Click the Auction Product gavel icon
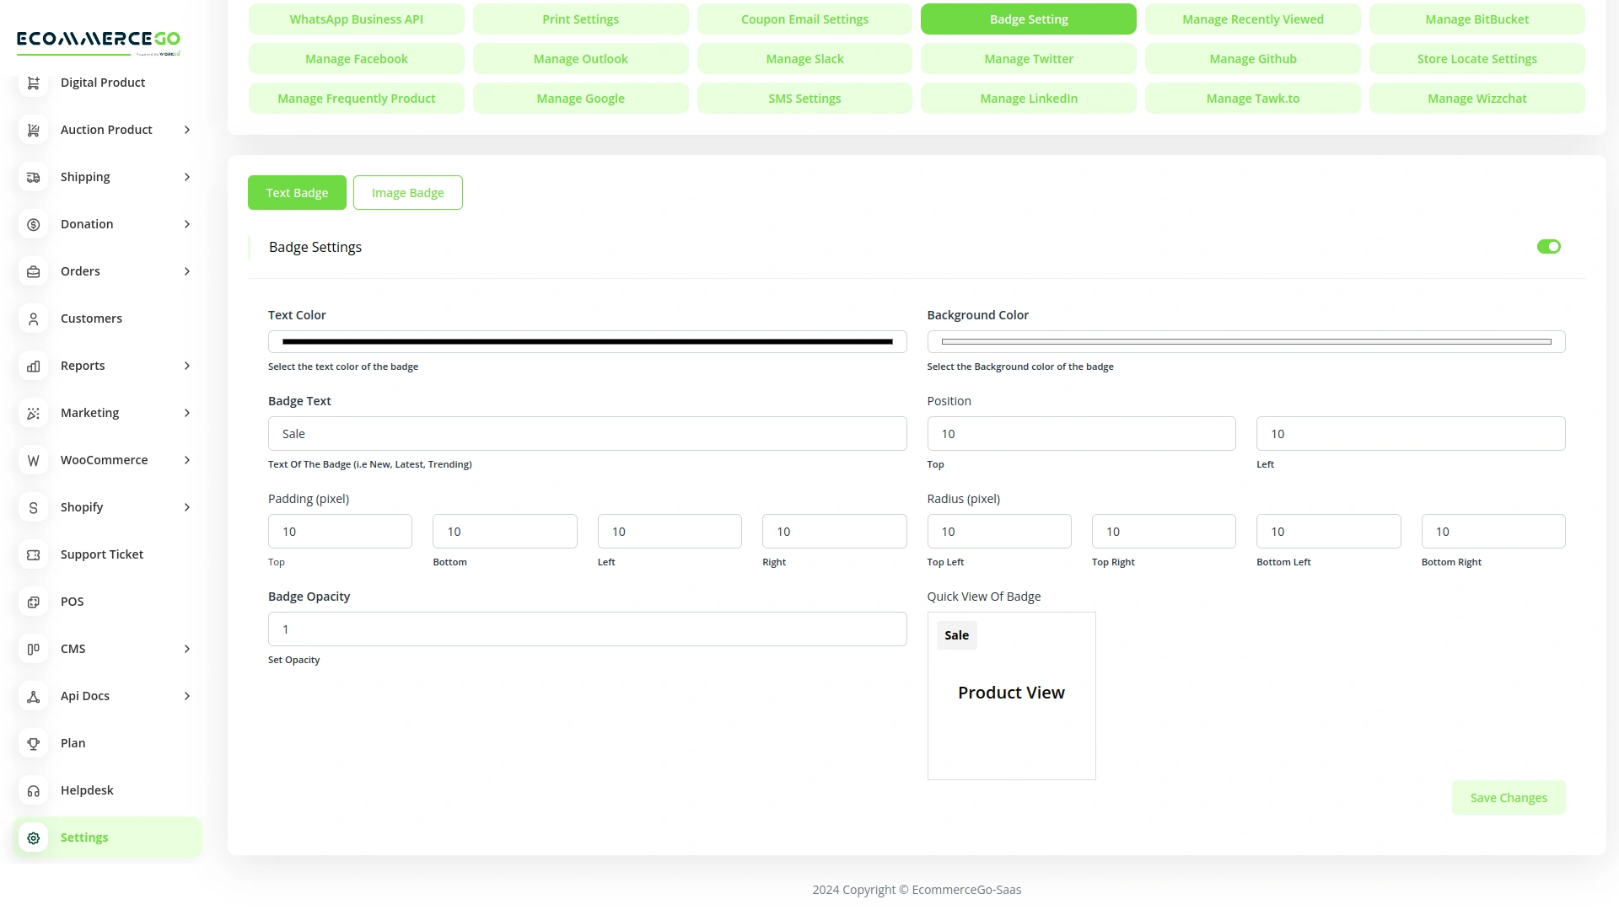The width and height of the screenshot is (1619, 910). [33, 130]
